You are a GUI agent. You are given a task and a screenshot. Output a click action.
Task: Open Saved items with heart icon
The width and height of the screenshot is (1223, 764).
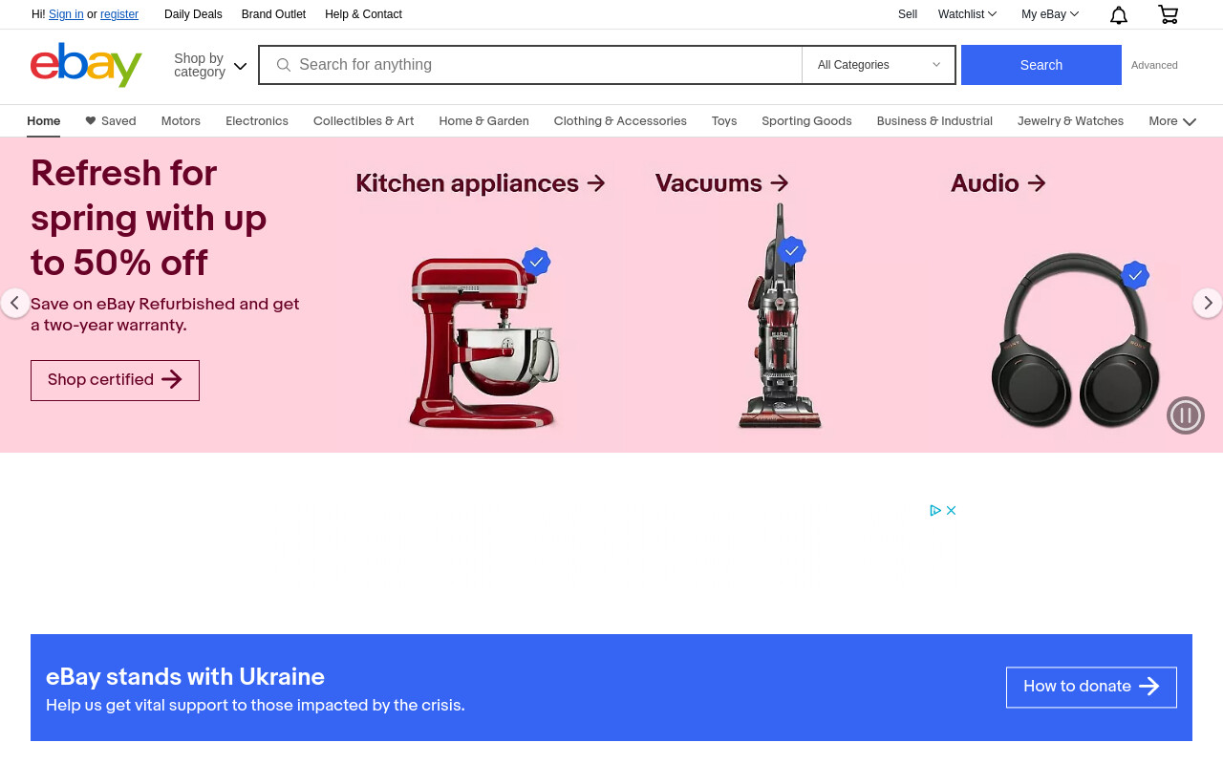111,121
